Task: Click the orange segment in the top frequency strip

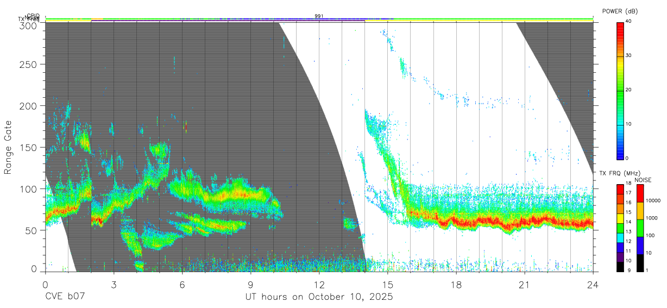Action: pyautogui.click(x=97, y=19)
